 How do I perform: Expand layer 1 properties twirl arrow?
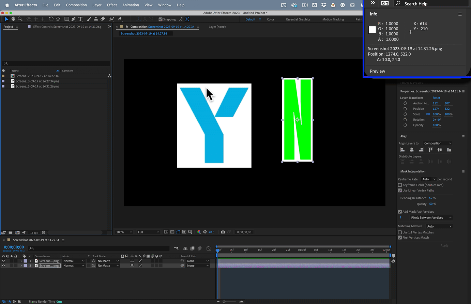click(21, 261)
